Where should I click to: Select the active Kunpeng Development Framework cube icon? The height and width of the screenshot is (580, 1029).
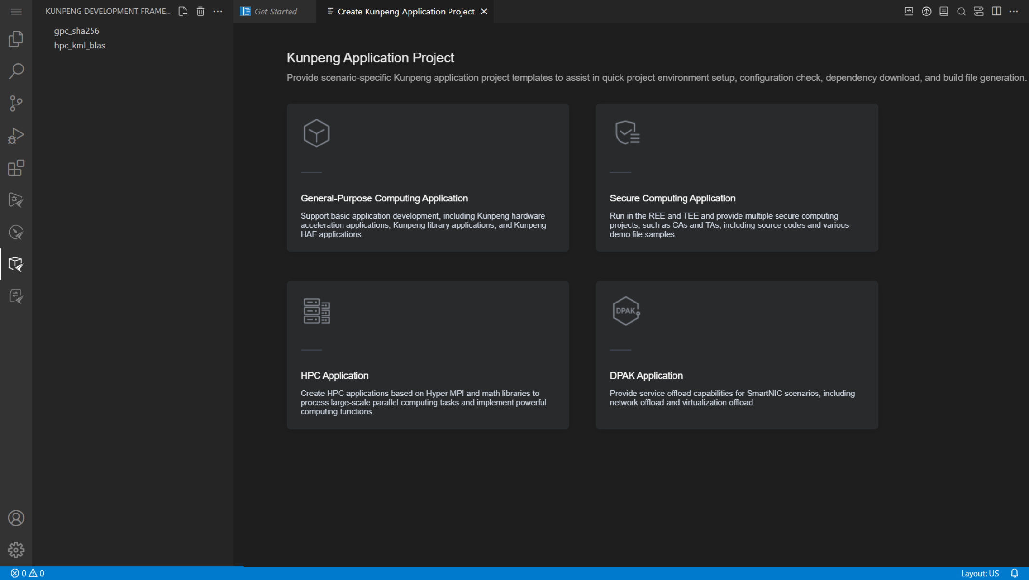(16, 264)
